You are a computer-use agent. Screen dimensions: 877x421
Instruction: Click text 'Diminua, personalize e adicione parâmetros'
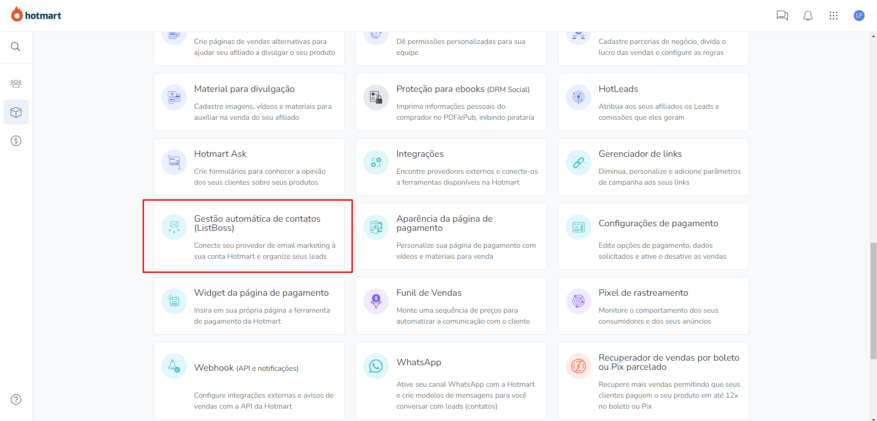(x=670, y=171)
